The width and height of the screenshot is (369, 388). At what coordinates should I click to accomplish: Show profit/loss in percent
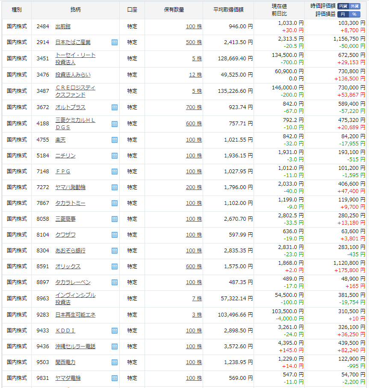354,15
